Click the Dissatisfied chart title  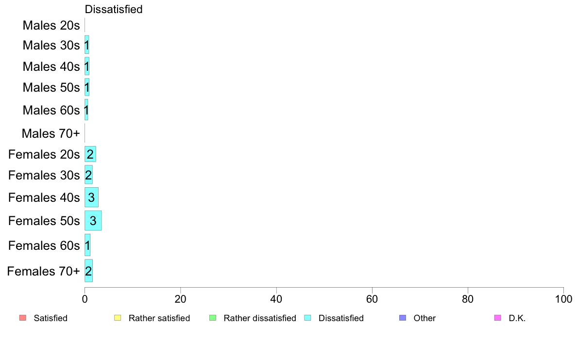click(x=114, y=9)
